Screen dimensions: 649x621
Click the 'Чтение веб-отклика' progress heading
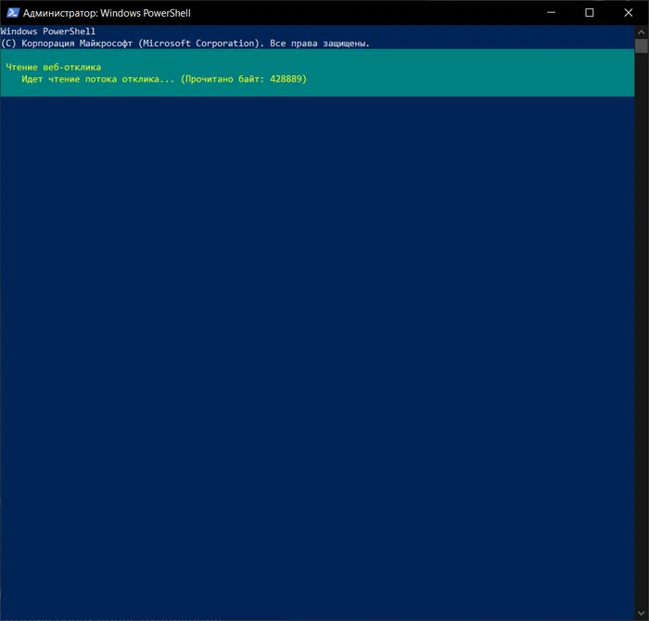click(53, 67)
